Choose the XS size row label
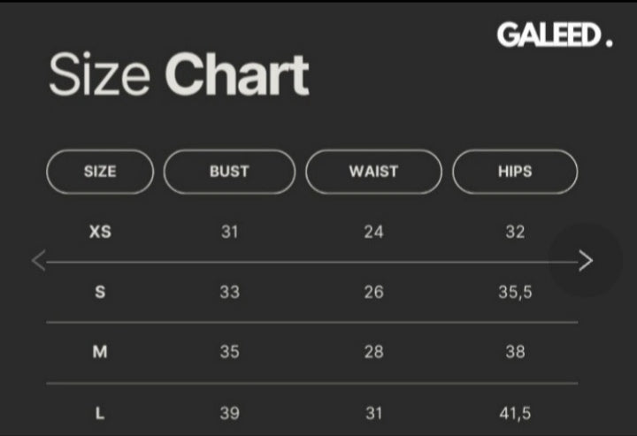637x436 pixels. [100, 232]
